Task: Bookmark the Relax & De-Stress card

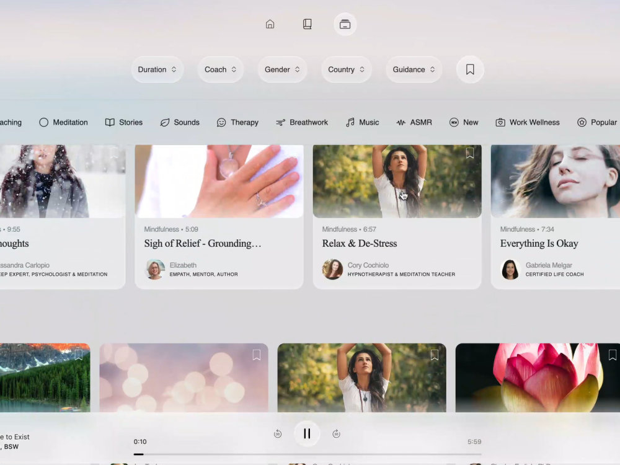Action: click(470, 153)
